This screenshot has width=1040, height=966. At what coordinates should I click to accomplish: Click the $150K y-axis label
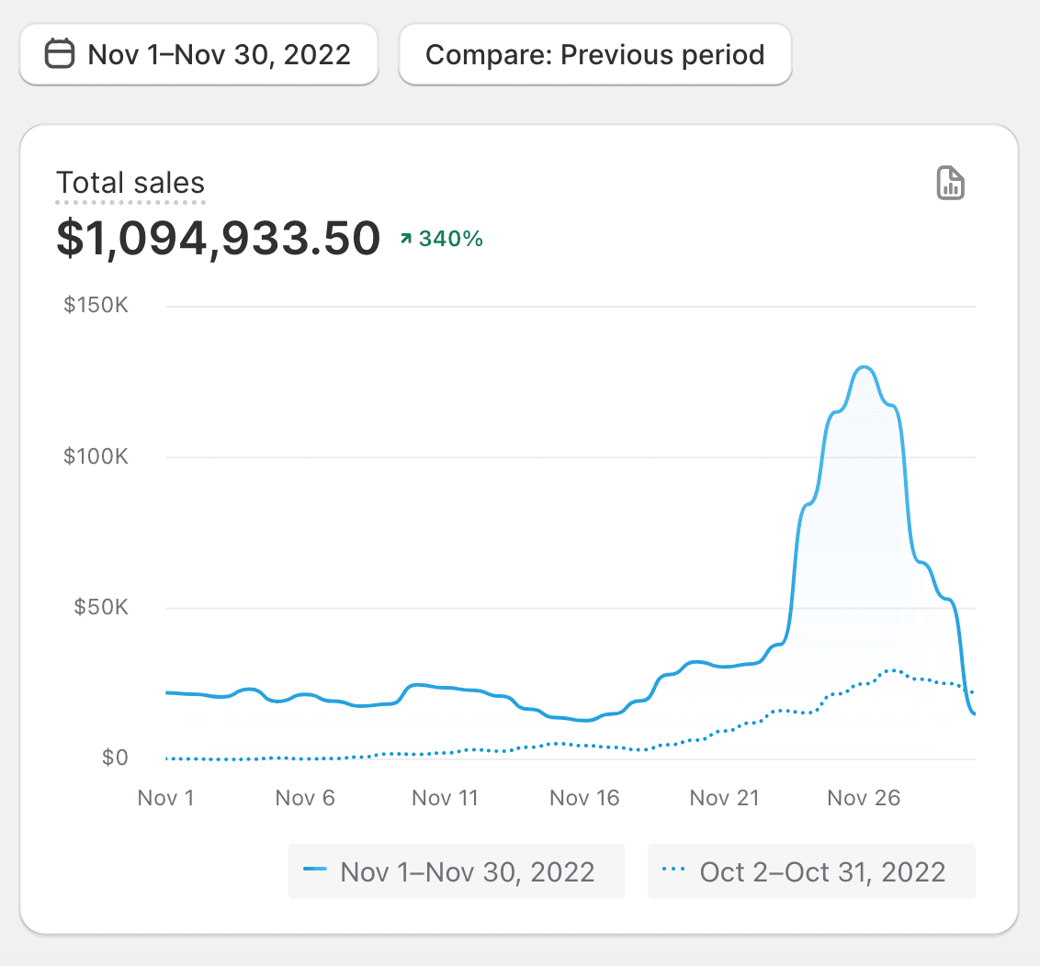click(x=96, y=305)
